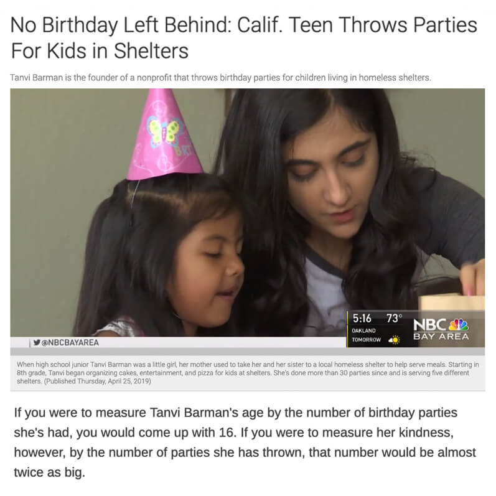Click the NBC peacock logo
Viewport: 496px width, 496px height.
[459, 325]
